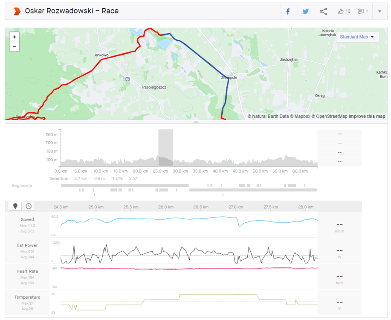The image size is (391, 320).
Task: Open the Mapbox attribution link
Action: click(300, 116)
